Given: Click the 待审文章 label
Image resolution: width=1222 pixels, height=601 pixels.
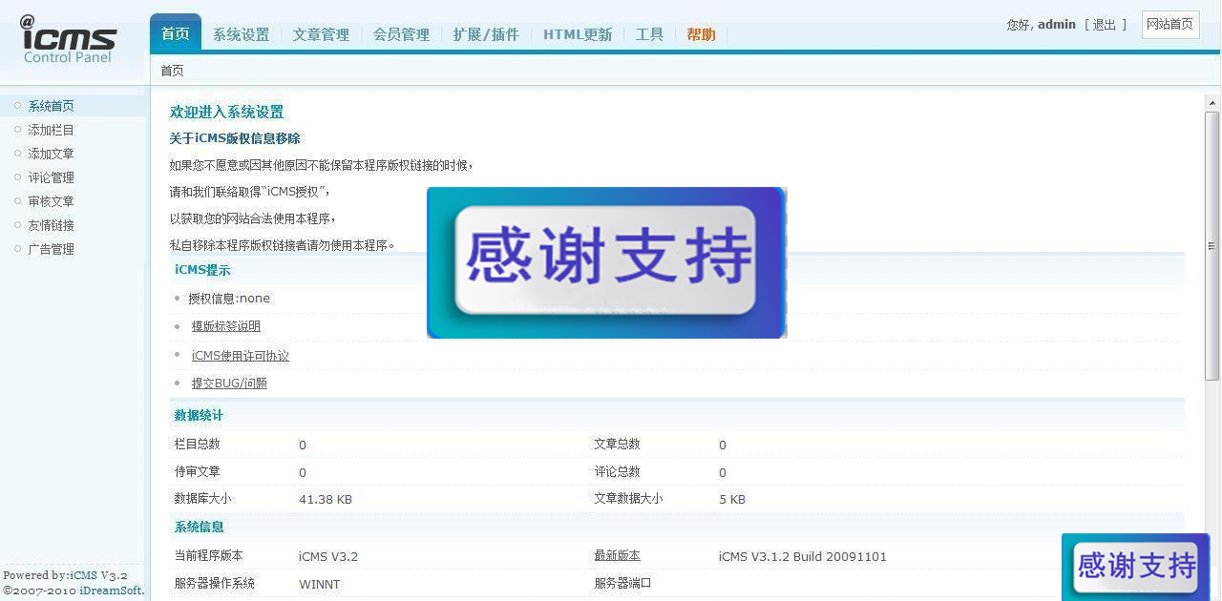Looking at the screenshot, I should [x=198, y=471].
